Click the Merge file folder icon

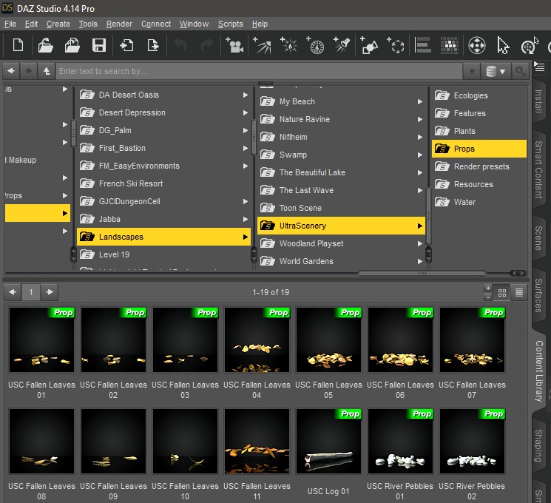pos(72,46)
